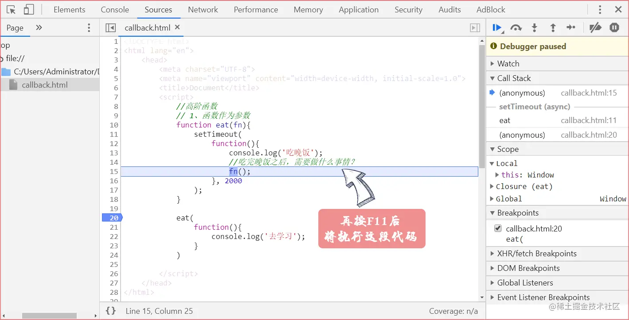Click the navigator horizontal scrollbar thumb
The width and height of the screenshot is (629, 320).
49,316
